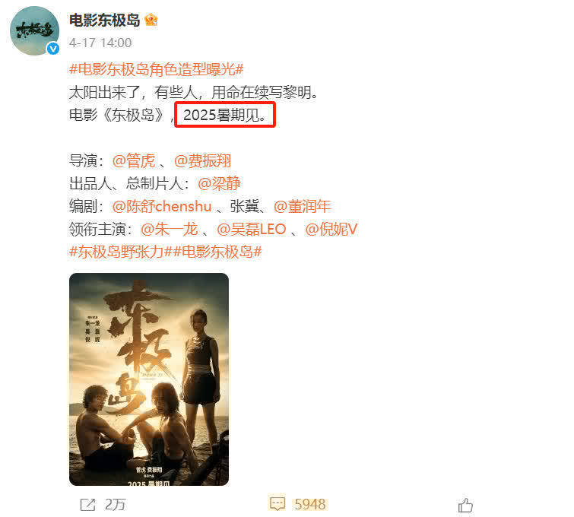Open hashtag #电影东极岛角色造型曝光#
Image resolution: width=574 pixels, height=517 pixels.
[157, 69]
